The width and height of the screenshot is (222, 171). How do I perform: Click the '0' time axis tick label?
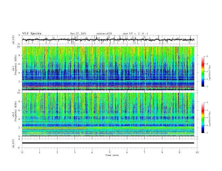pos(22,152)
